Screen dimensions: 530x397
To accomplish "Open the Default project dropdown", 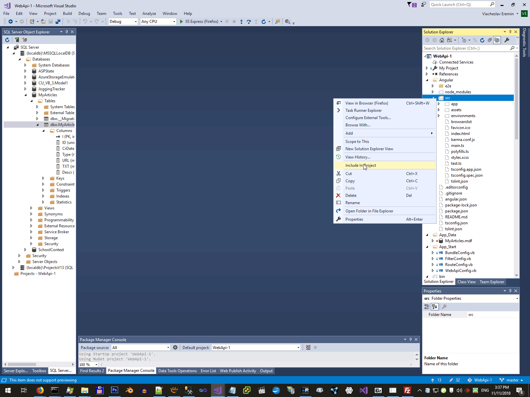I will [256, 347].
